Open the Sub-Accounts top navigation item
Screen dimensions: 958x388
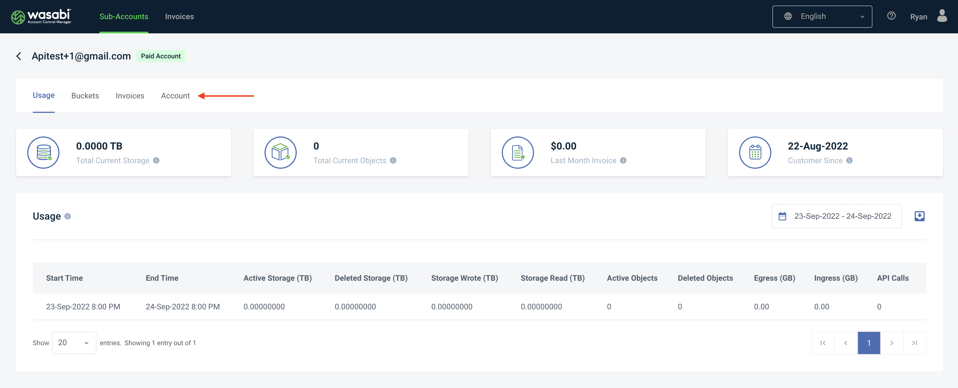pos(123,16)
